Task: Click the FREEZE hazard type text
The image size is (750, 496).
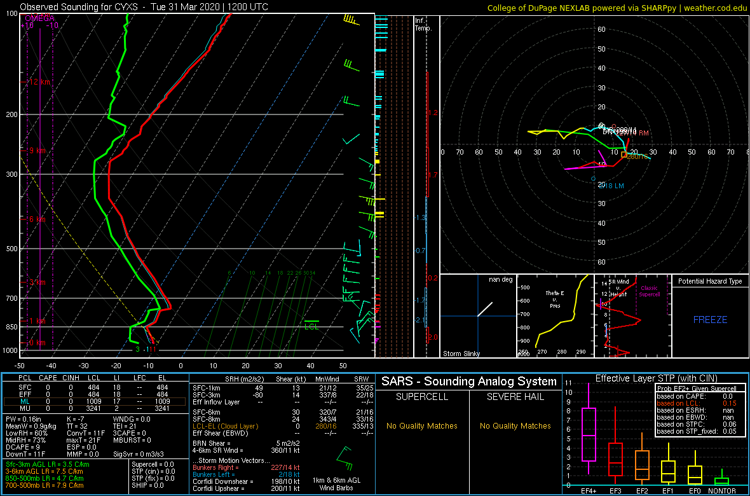Action: coord(710,319)
